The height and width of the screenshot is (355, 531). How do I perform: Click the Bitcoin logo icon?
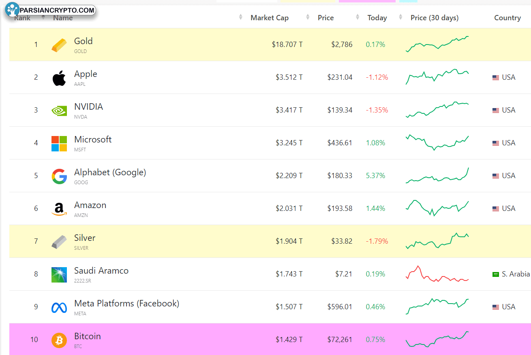pos(59,340)
